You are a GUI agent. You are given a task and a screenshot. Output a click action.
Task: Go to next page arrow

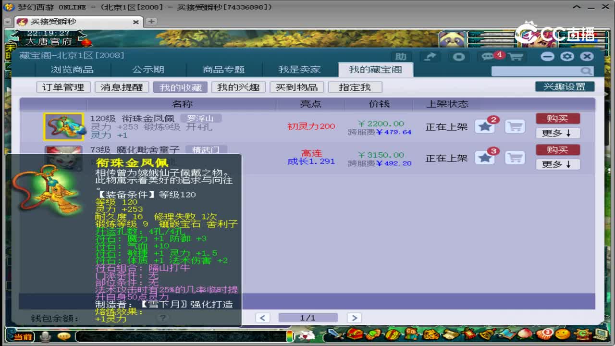(x=354, y=318)
